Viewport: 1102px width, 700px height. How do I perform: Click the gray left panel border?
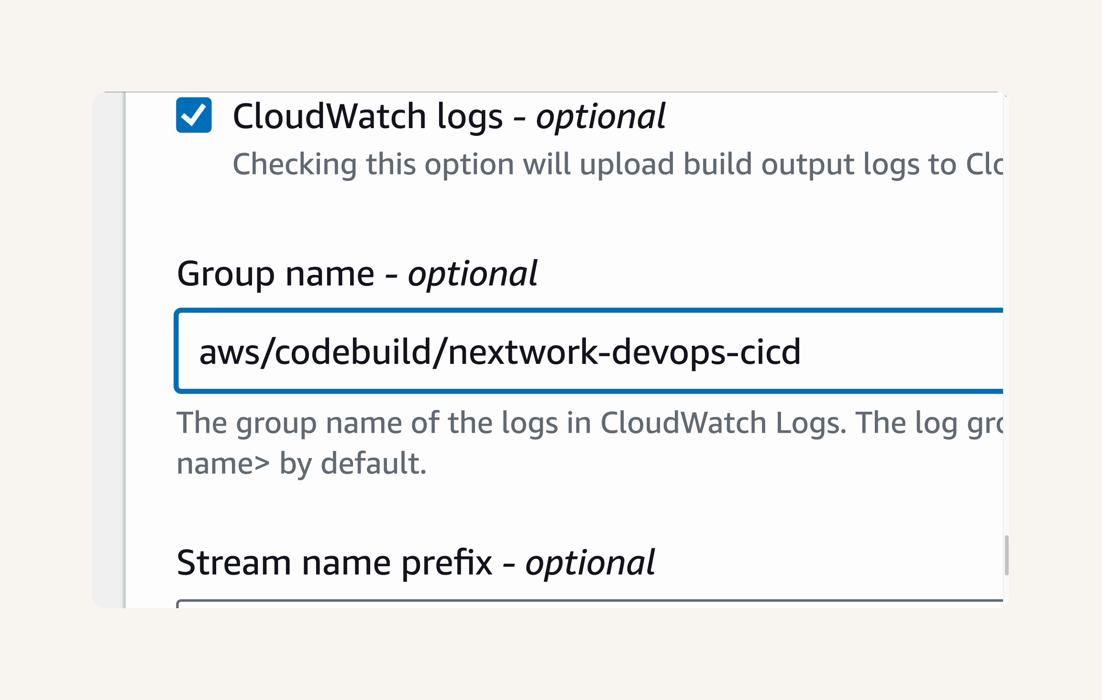[x=125, y=350]
